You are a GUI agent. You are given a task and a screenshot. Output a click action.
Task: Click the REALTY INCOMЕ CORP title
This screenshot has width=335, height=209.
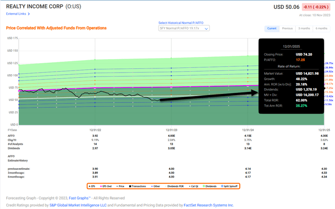(35, 7)
